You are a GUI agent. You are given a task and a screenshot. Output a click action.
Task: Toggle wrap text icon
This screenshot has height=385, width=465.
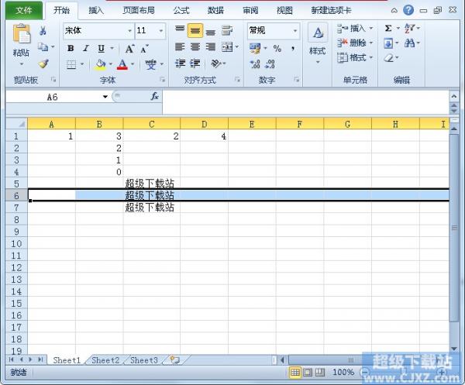tap(227, 30)
